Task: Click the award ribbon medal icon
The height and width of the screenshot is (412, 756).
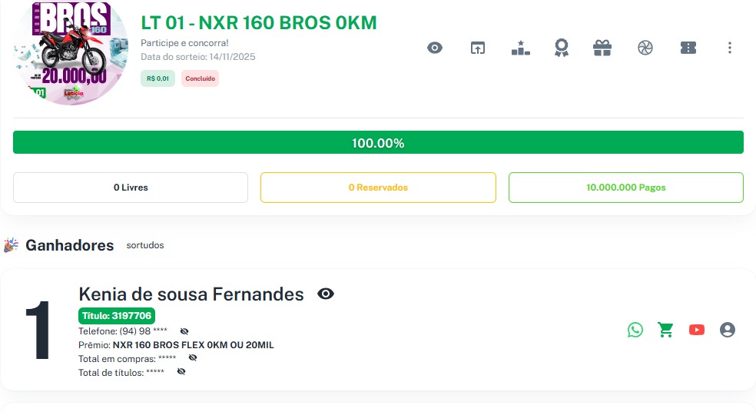Action: coord(562,48)
